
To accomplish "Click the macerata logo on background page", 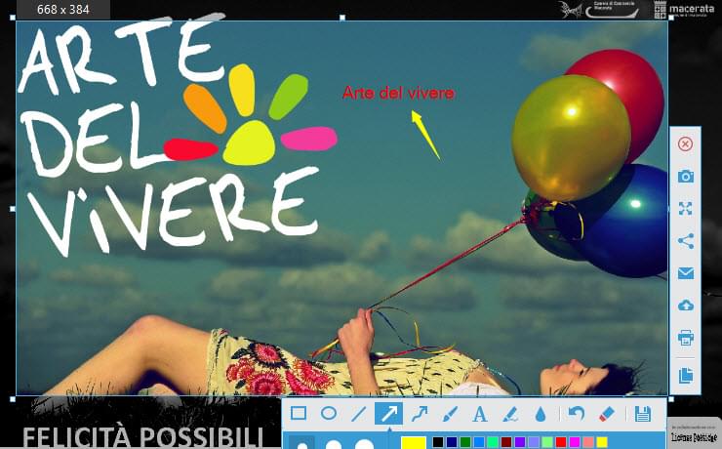I will click(684, 9).
